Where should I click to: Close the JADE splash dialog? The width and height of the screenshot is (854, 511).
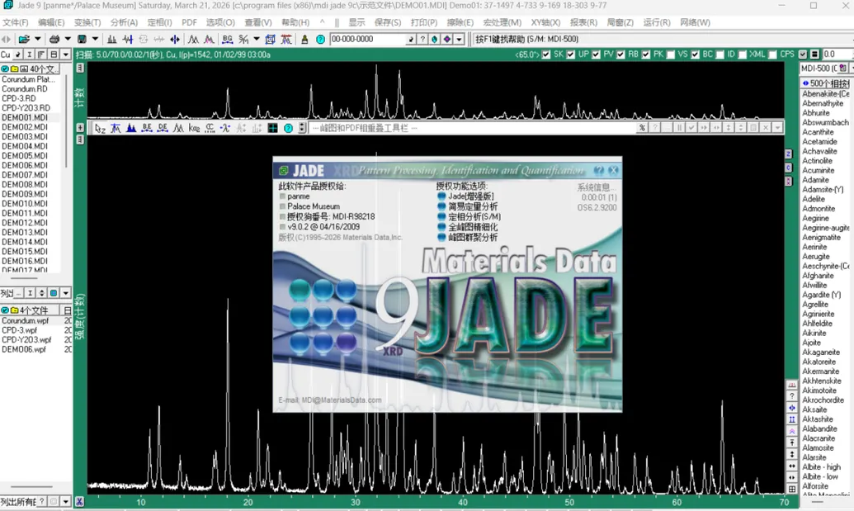[613, 171]
